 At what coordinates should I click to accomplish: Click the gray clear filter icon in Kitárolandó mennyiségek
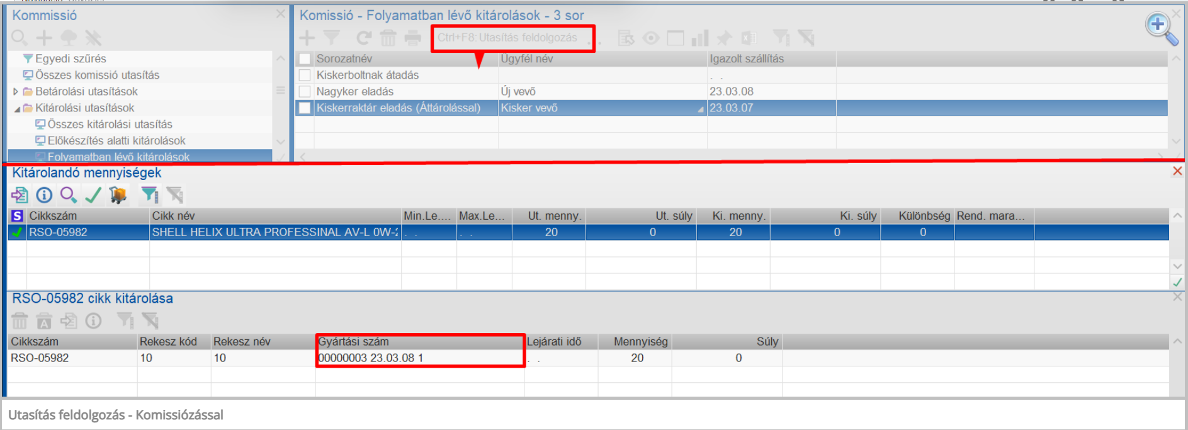coord(174,195)
